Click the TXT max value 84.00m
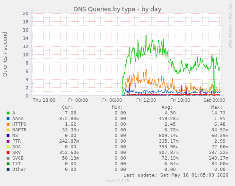Image resolution: width=235 pixels, height=186 pixels. click(220, 164)
